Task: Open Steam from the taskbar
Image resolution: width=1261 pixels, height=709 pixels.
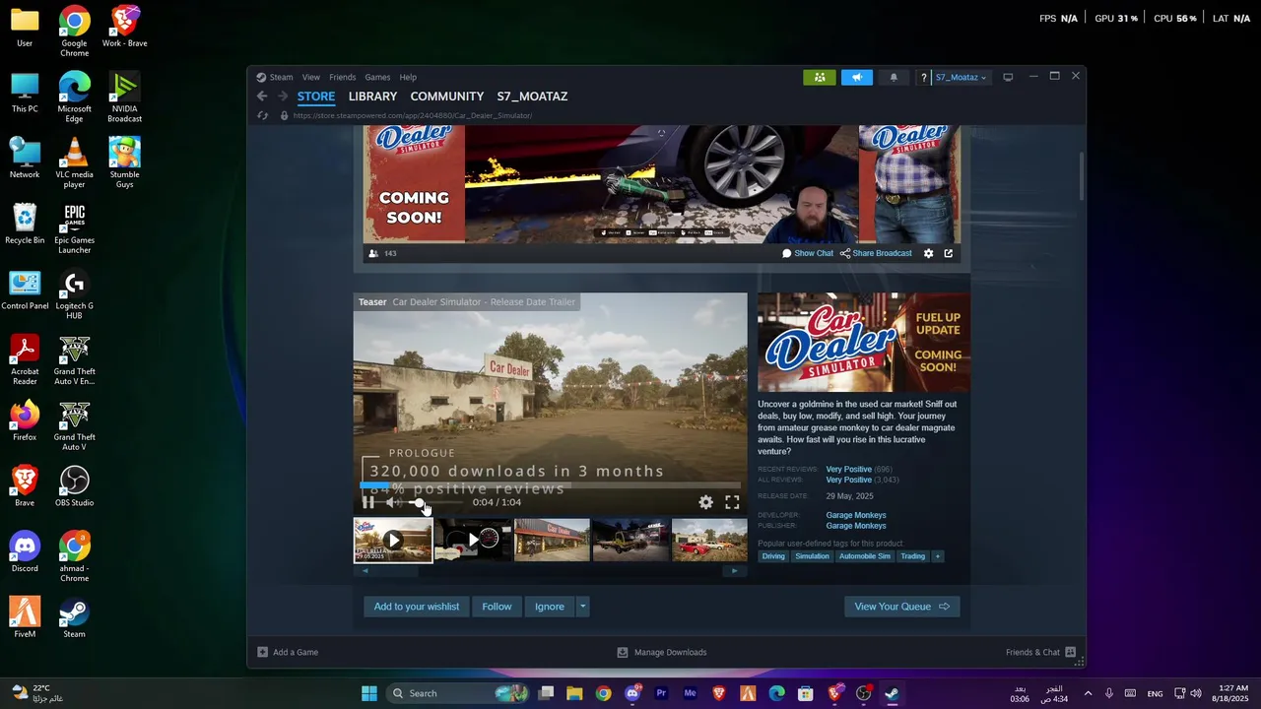Action: tap(892, 693)
